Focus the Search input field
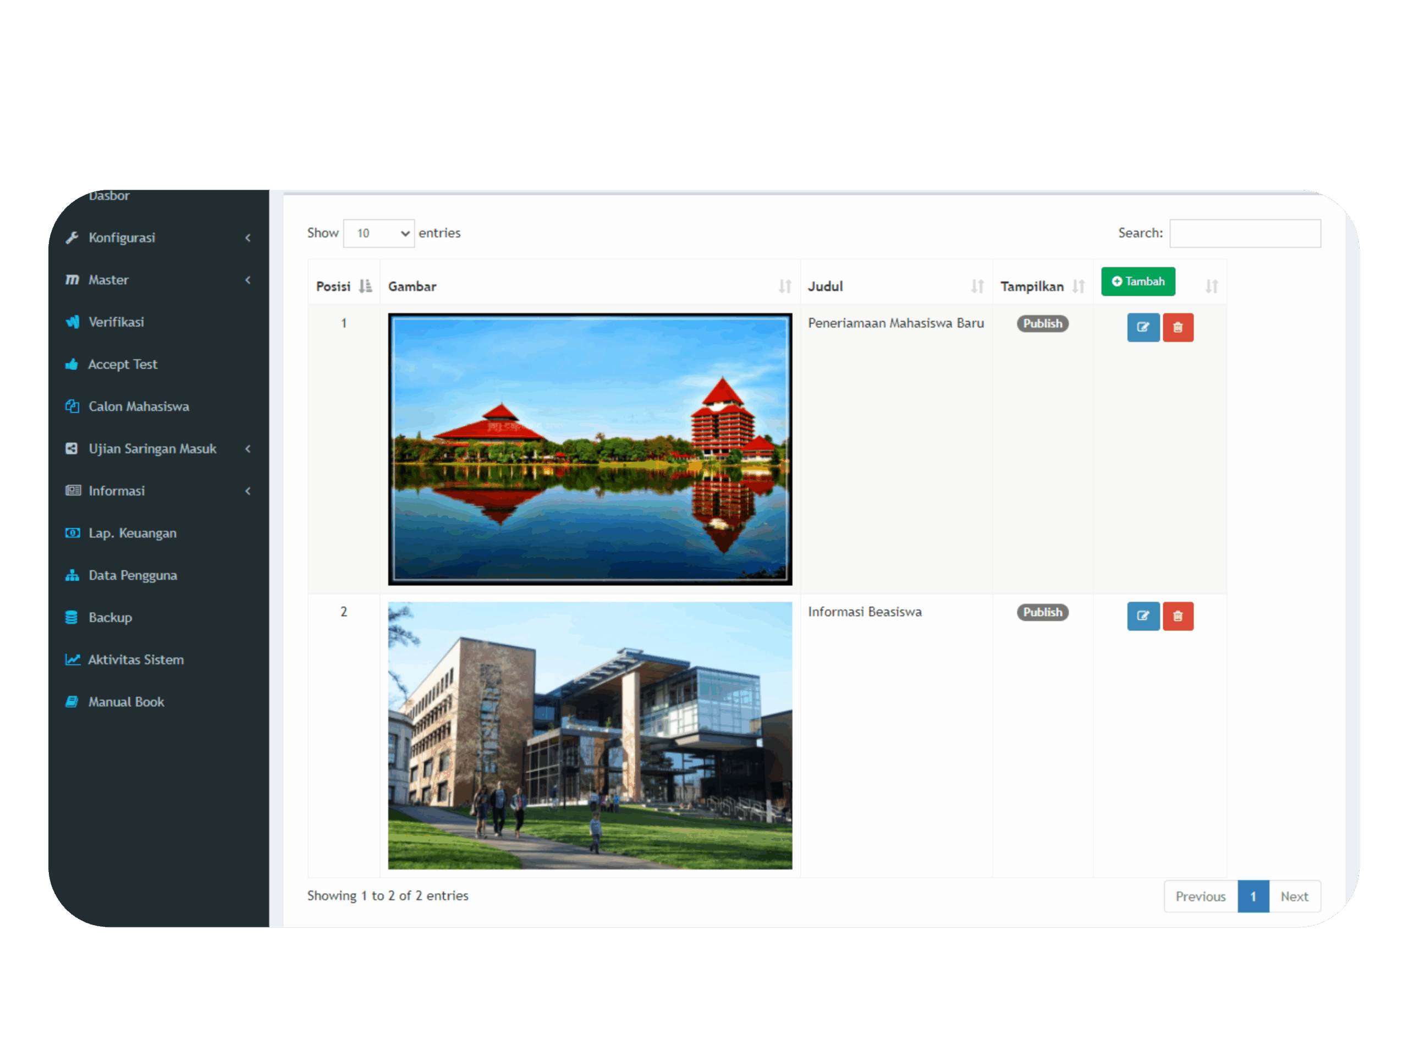 (x=1245, y=233)
